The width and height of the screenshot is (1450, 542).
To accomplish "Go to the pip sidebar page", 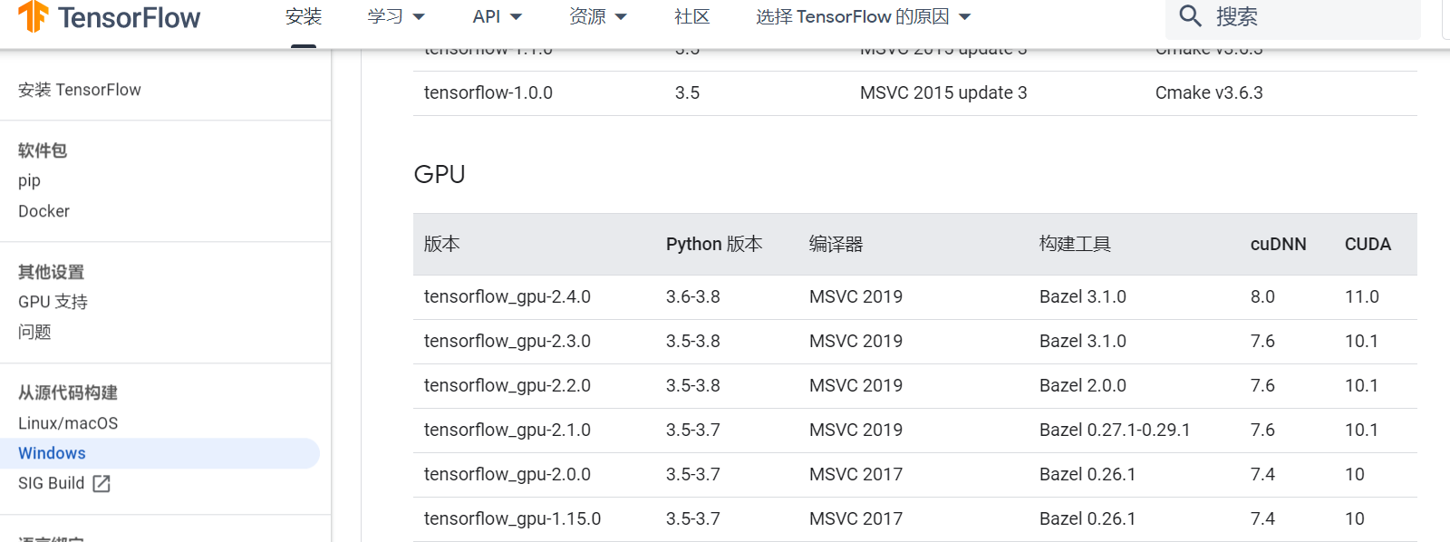I will [30, 180].
